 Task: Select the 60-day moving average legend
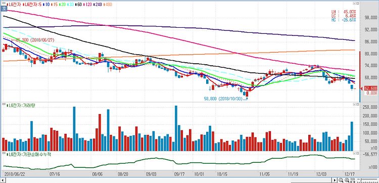tap(78, 5)
